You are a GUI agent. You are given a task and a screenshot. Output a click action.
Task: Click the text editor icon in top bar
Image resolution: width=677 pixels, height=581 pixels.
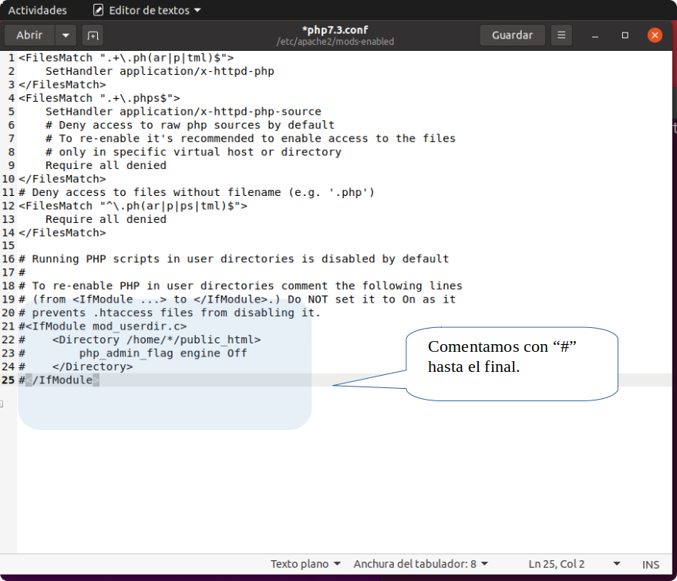tap(99, 10)
